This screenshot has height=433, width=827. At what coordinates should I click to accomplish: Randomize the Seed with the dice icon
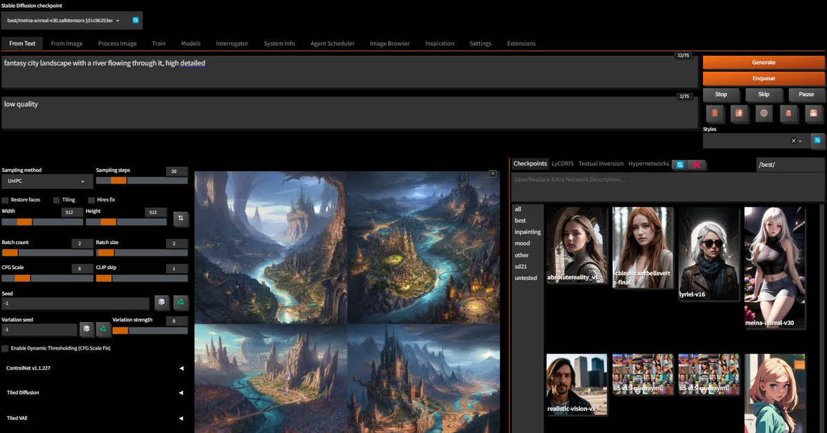pos(161,302)
